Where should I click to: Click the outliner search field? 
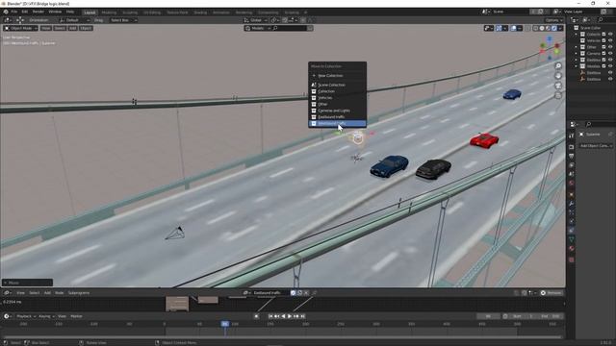(x=605, y=19)
